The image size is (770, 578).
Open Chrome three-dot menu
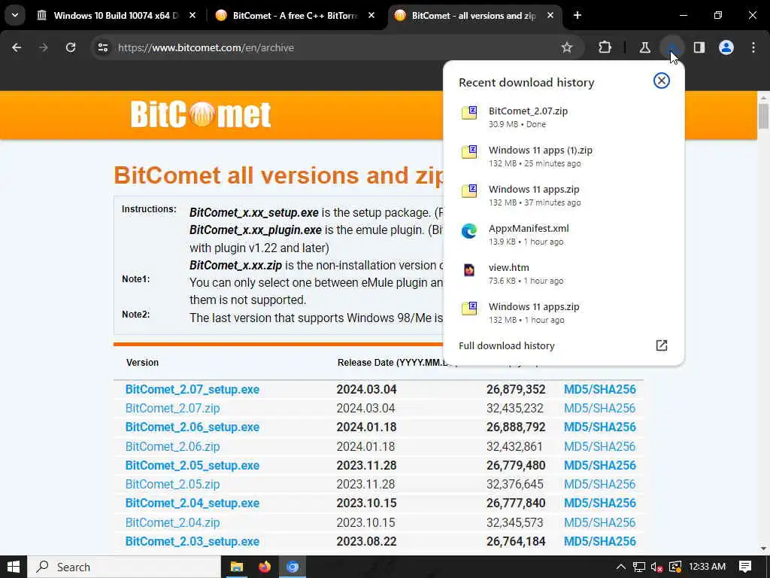point(753,47)
